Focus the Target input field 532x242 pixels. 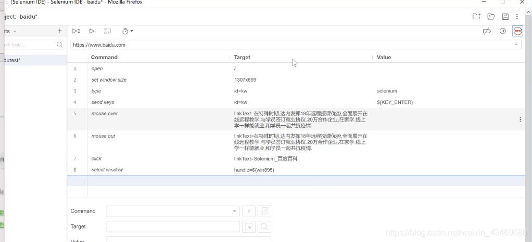coord(173,227)
